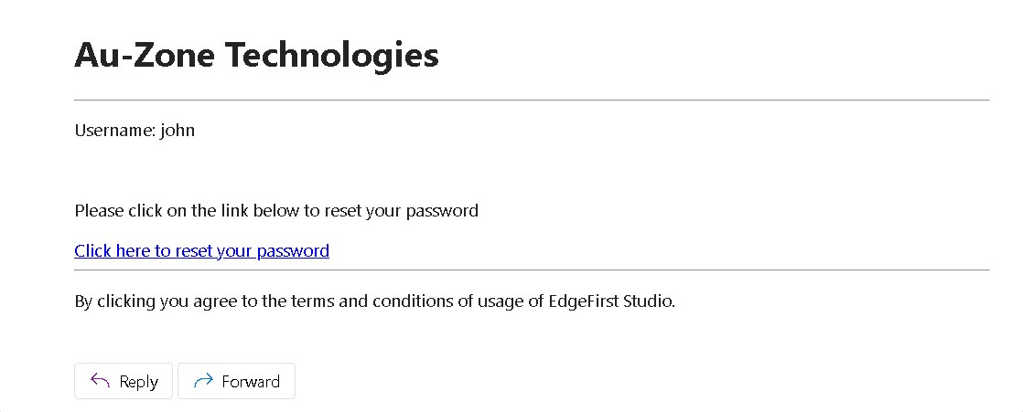Click the Forward arrow icon

[x=203, y=382]
